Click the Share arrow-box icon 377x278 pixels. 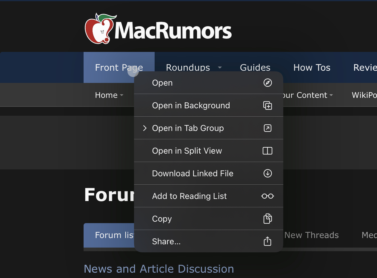point(267,241)
